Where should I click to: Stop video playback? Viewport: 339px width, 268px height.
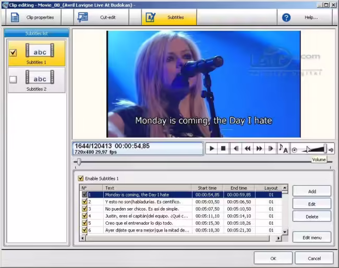point(223,149)
